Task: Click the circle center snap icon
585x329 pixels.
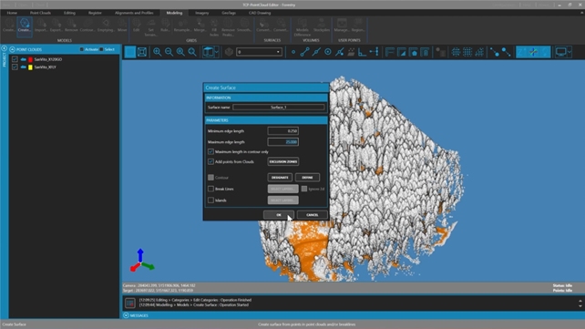Action: [327, 52]
